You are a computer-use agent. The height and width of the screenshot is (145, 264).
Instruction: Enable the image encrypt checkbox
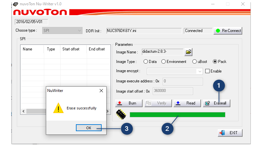[x=208, y=71]
